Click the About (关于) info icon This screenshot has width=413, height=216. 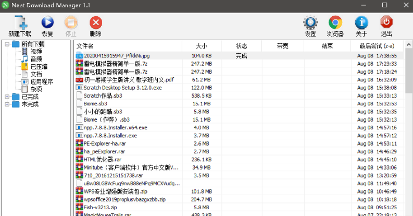(361, 23)
